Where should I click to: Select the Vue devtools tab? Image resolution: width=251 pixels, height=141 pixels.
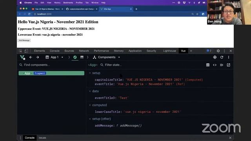[183, 51]
